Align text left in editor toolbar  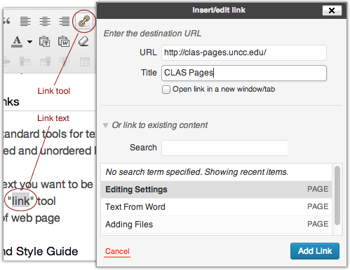(x=25, y=21)
